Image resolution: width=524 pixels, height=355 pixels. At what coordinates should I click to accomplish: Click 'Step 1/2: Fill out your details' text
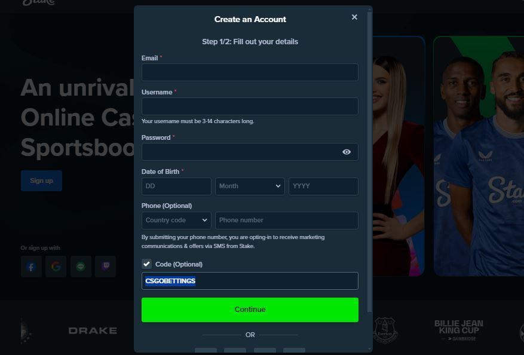click(250, 42)
